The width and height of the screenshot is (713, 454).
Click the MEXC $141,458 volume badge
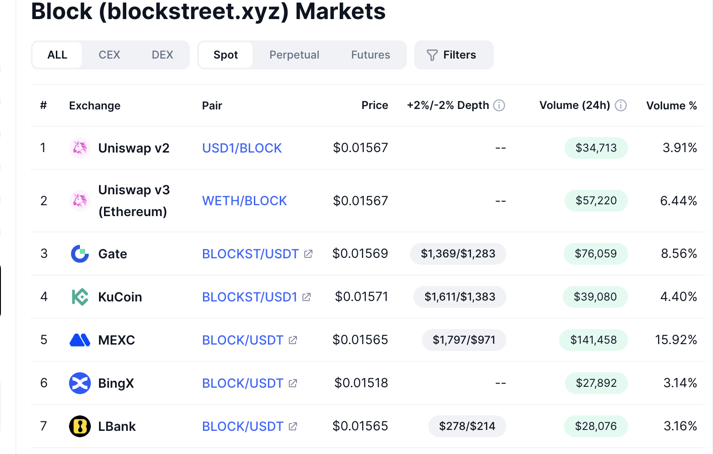(593, 340)
